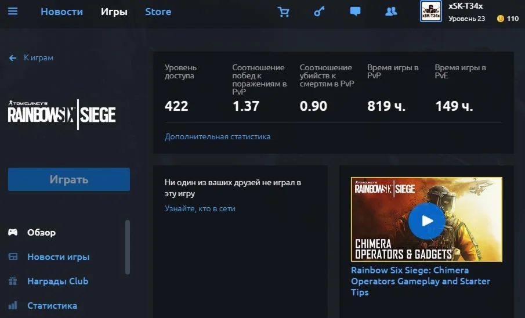Click the 149 ч. PvE time value
The image size is (525, 318).
(454, 106)
